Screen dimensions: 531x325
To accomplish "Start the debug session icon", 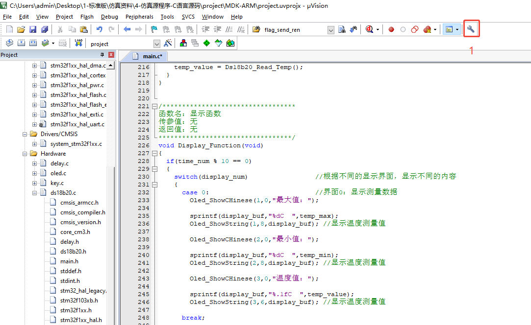I will (369, 29).
